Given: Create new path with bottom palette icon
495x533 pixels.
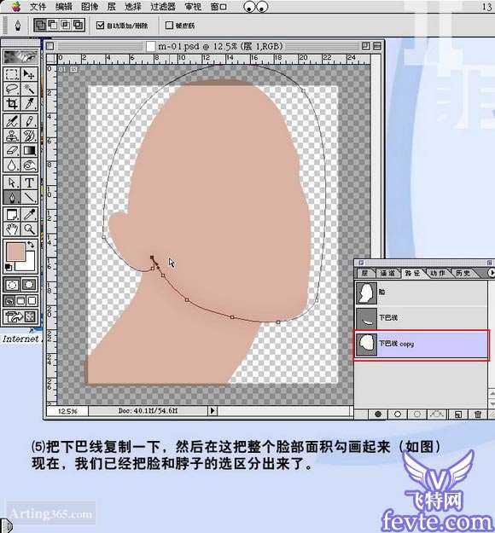Looking at the screenshot, I should (458, 414).
